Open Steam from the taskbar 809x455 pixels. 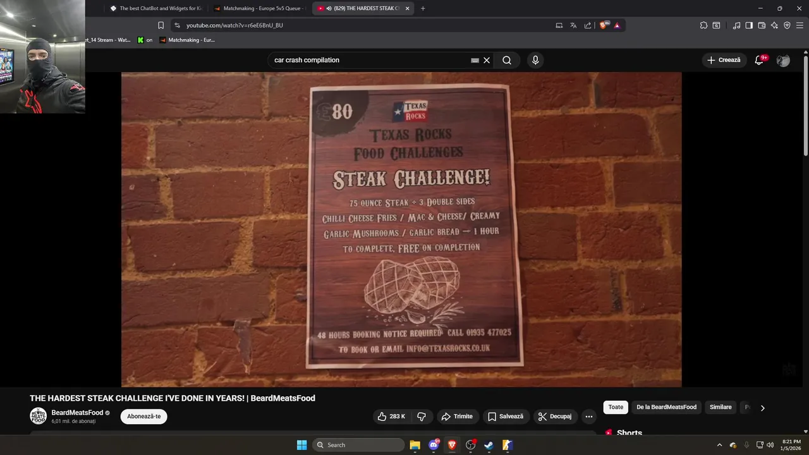489,445
